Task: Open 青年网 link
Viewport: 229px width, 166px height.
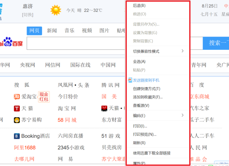Action: (x=199, y=65)
